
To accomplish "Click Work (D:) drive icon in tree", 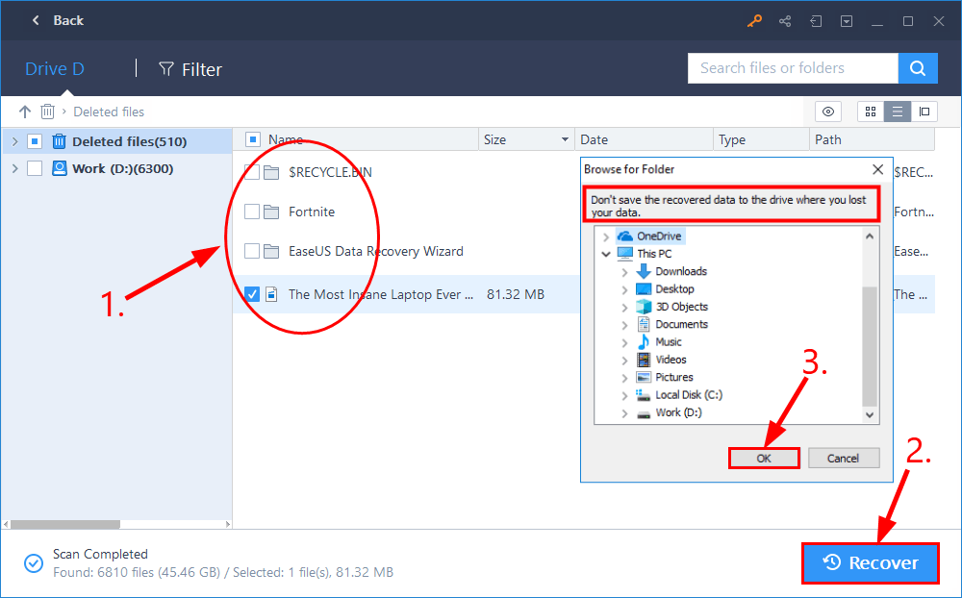I will coord(59,168).
